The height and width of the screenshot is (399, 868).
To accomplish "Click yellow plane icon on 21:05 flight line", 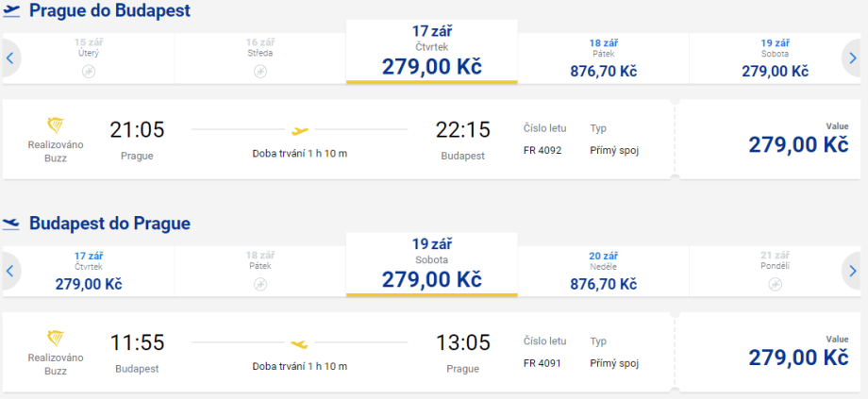I will click(300, 131).
